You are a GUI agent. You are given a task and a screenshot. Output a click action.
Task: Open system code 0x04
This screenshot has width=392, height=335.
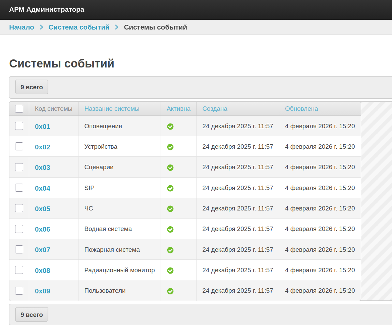pos(43,188)
